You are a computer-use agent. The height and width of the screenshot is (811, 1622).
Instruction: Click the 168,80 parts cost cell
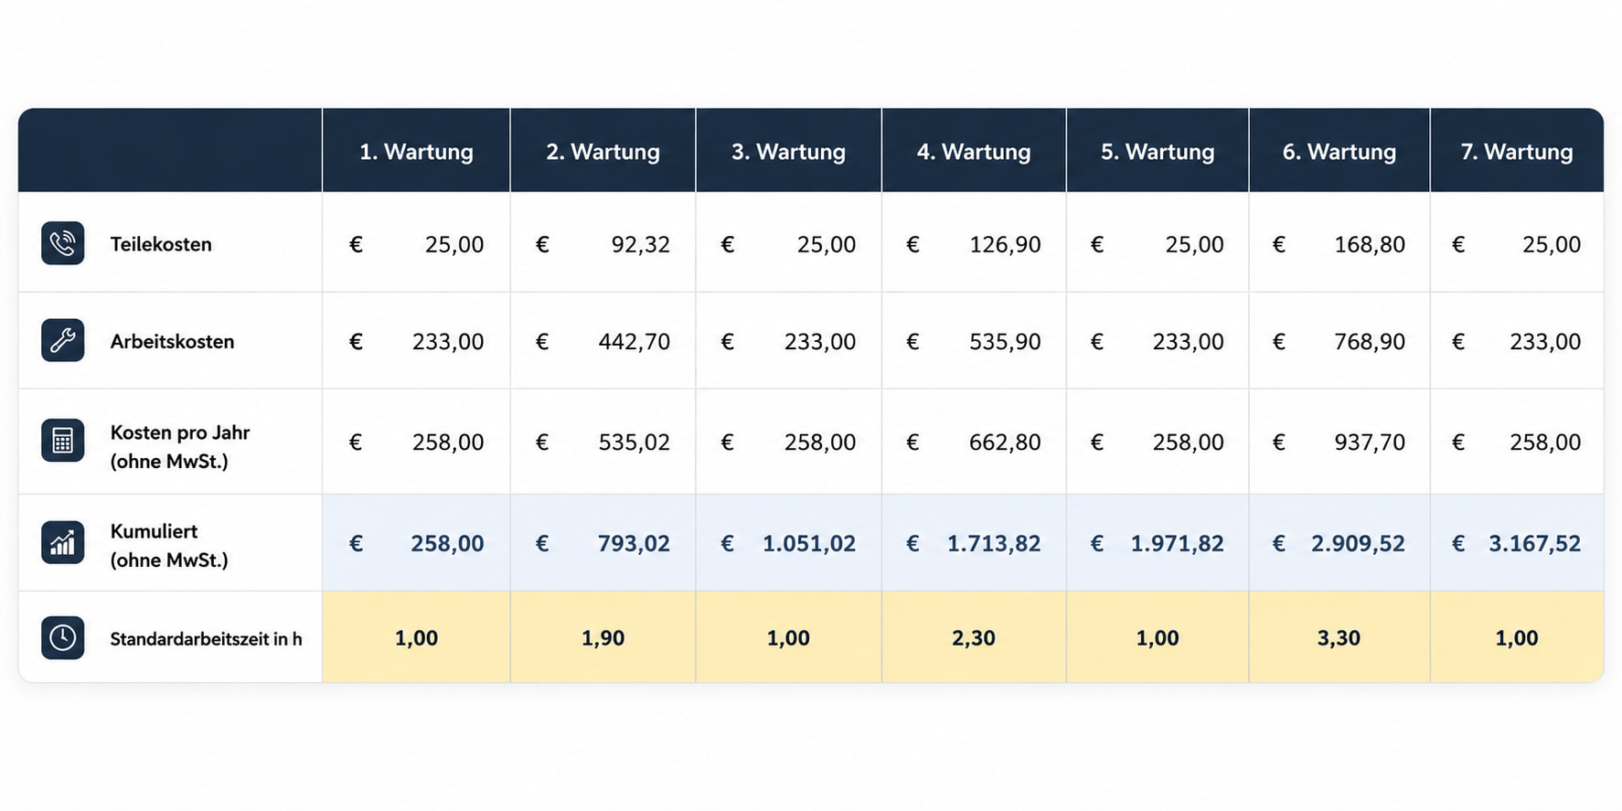click(1339, 244)
